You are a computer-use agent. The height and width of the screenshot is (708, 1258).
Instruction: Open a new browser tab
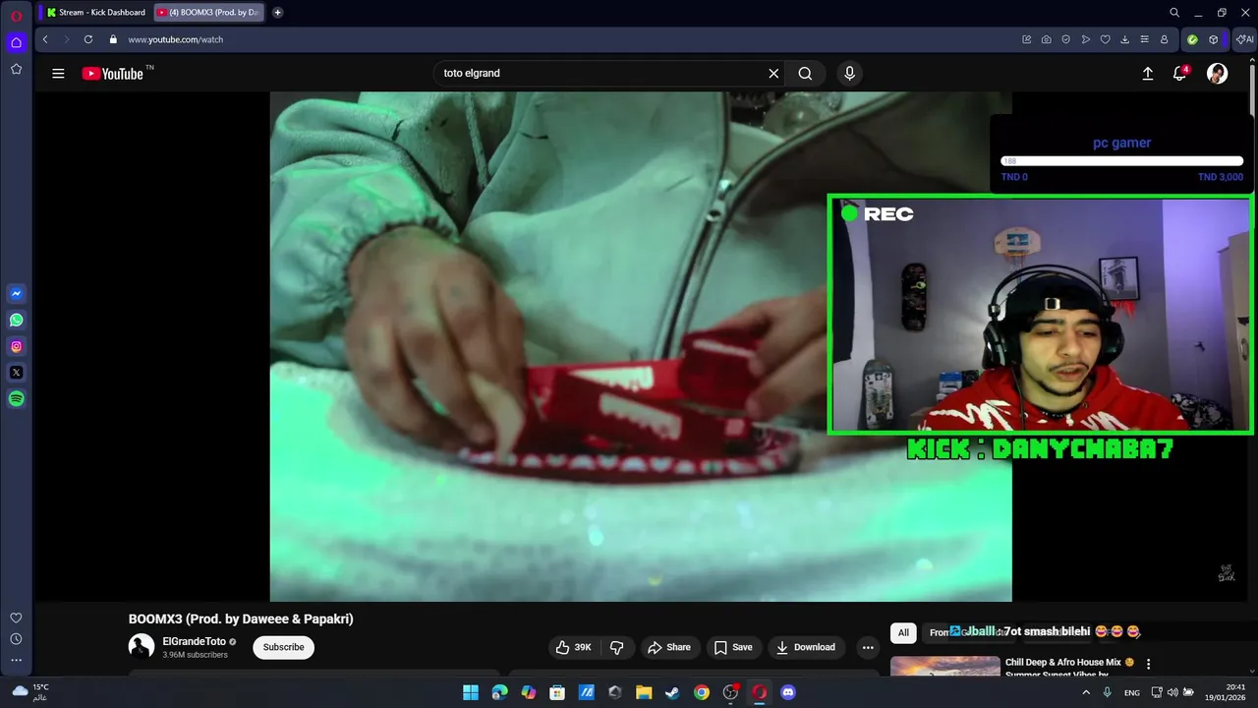click(277, 12)
